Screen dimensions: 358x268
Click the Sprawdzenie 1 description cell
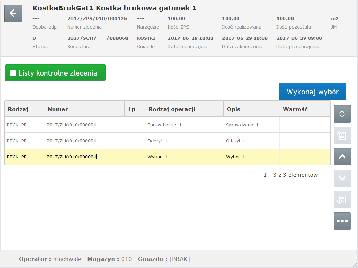pos(251,125)
